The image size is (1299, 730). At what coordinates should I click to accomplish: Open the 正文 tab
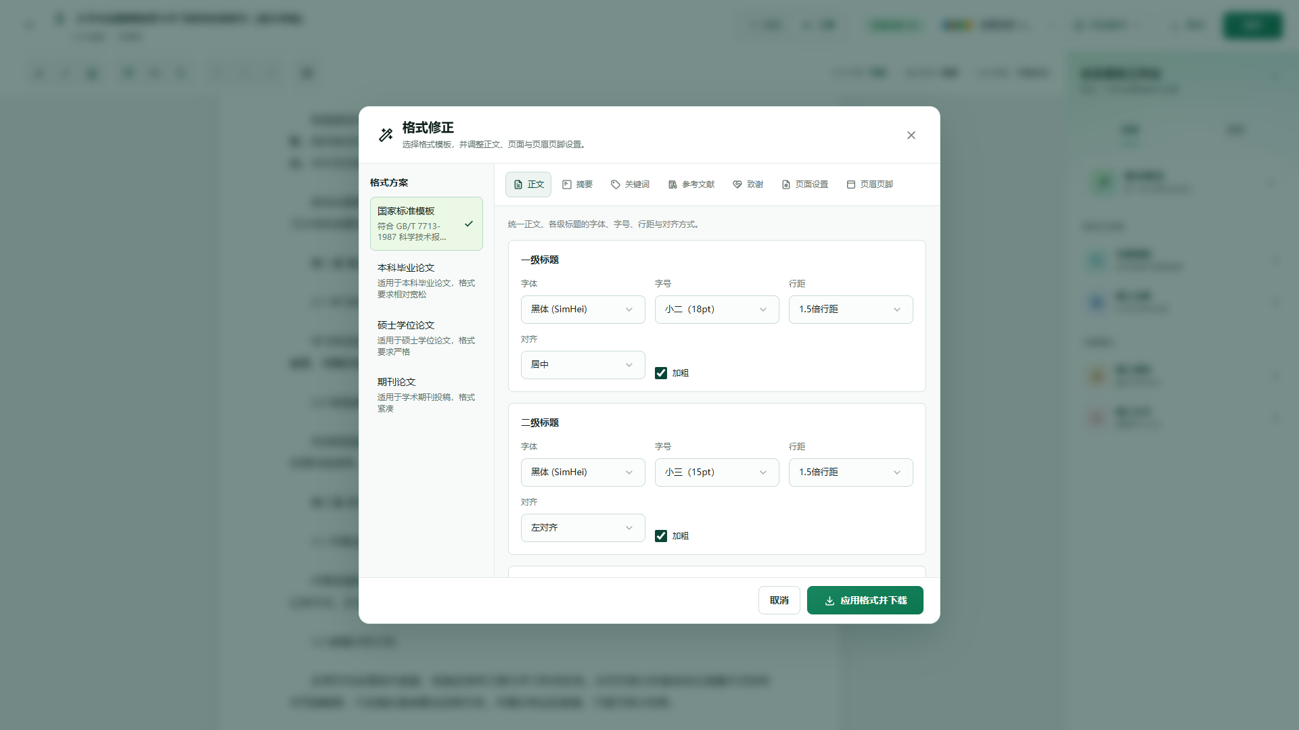(528, 185)
